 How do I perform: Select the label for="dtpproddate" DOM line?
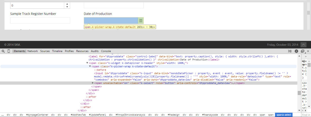pyautogui.click(x=183, y=58)
